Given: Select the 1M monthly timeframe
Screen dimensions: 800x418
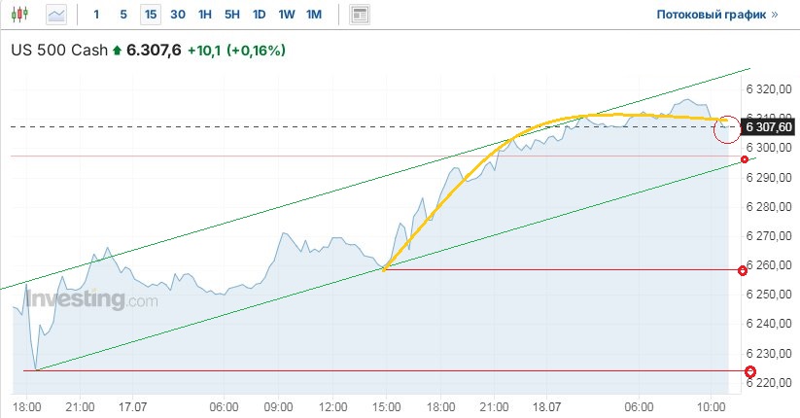Looking at the screenshot, I should click(313, 15).
